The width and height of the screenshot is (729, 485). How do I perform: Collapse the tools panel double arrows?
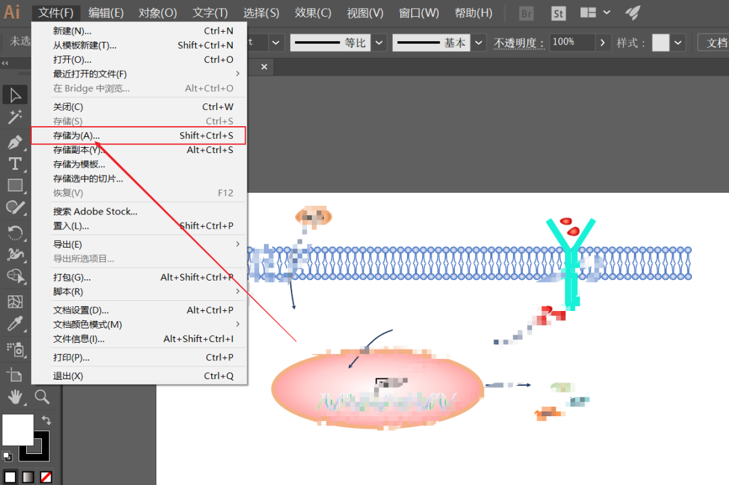pos(5,63)
